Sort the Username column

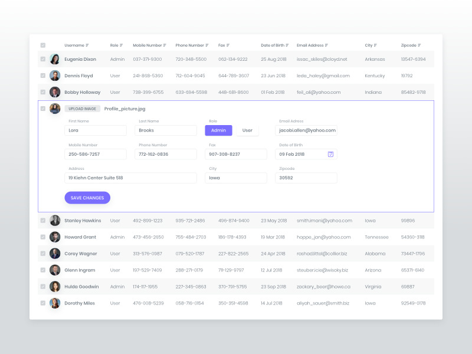click(87, 45)
